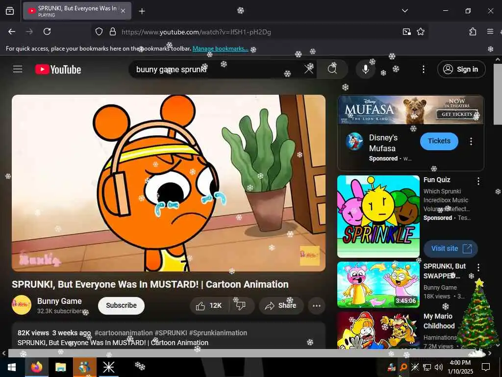Share the video
Image resolution: width=502 pixels, height=377 pixels.
coord(281,306)
